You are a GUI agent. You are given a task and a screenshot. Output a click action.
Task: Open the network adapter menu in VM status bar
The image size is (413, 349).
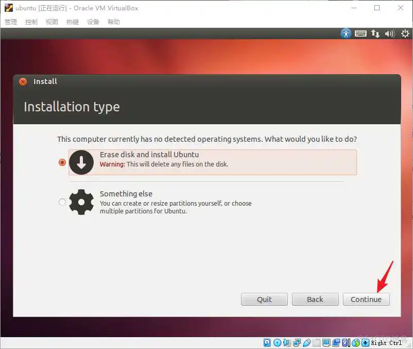296,342
